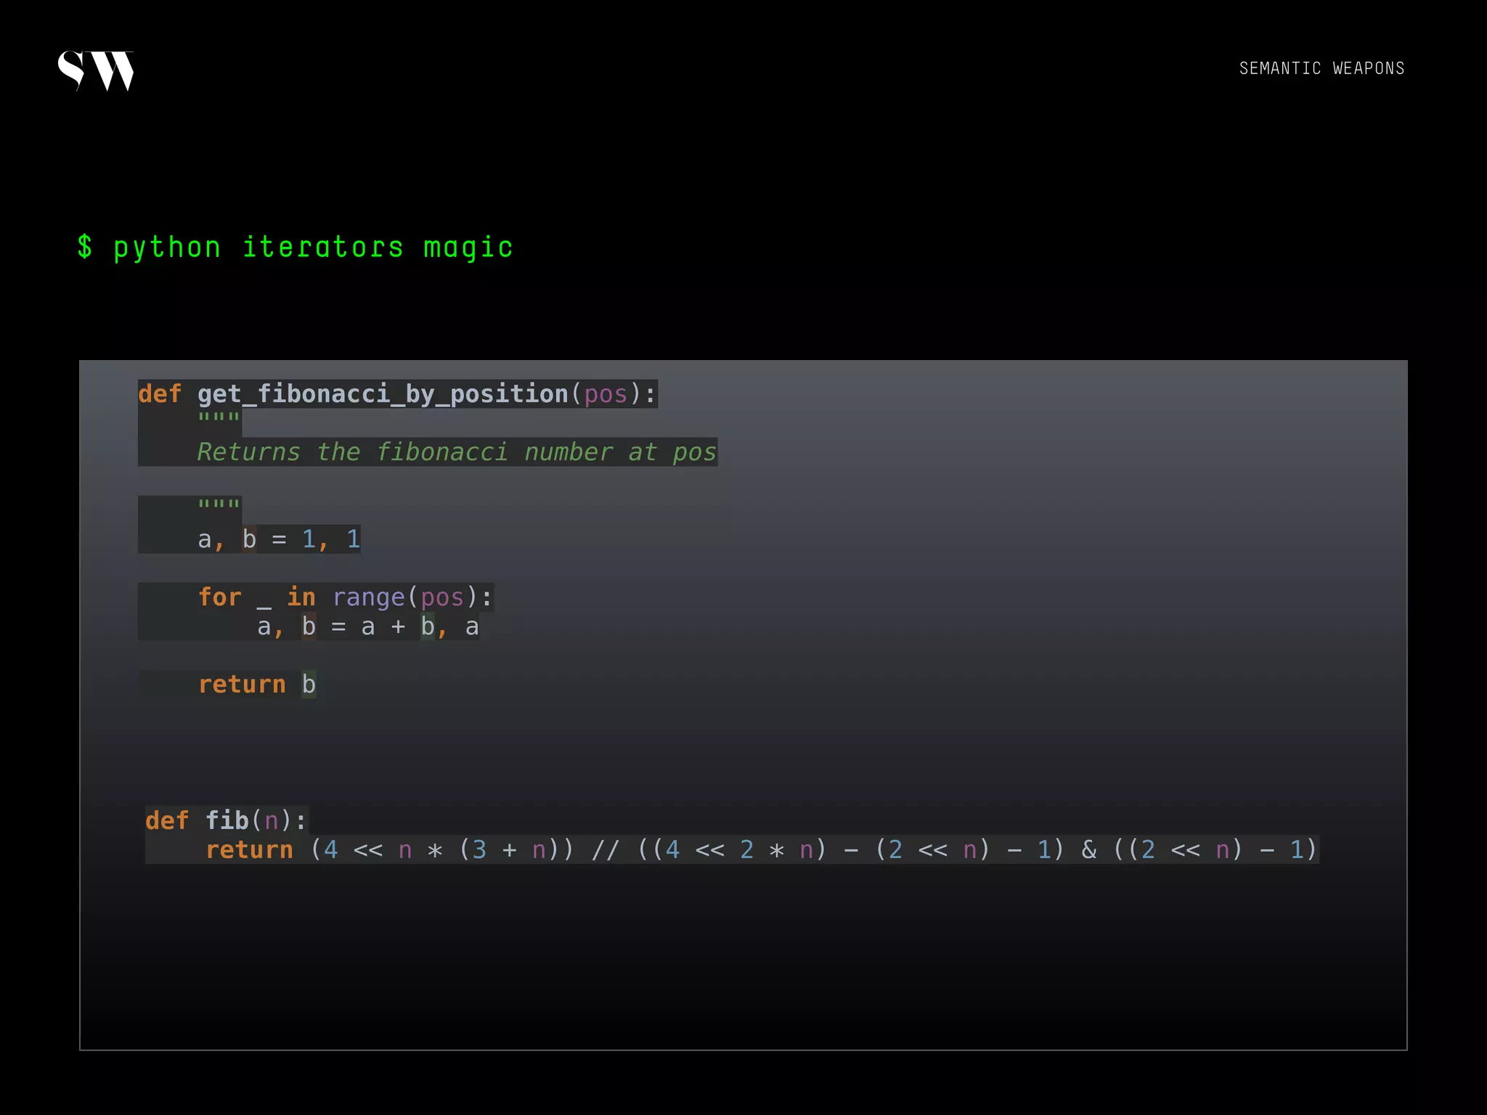Click the docstring 'Returns the fibonacci number at pos'

coord(457,452)
